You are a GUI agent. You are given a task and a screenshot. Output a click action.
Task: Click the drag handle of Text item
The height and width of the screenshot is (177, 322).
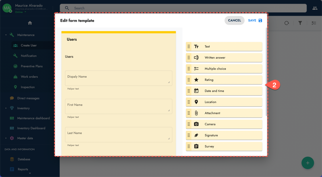[189, 46]
